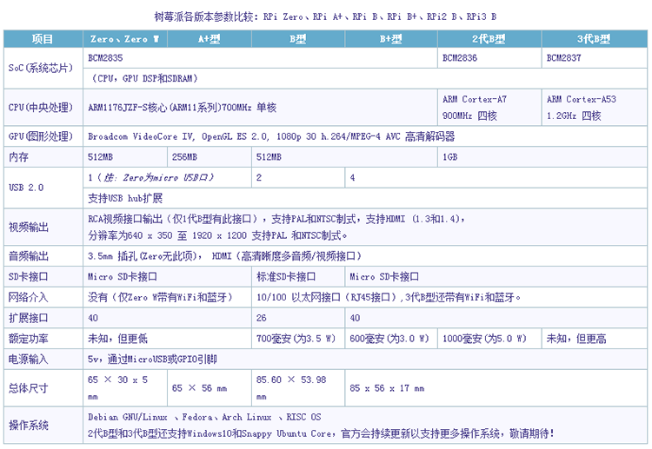Click the CPU(中央处理) row label
This screenshot has width=652, height=449.
pyautogui.click(x=43, y=107)
